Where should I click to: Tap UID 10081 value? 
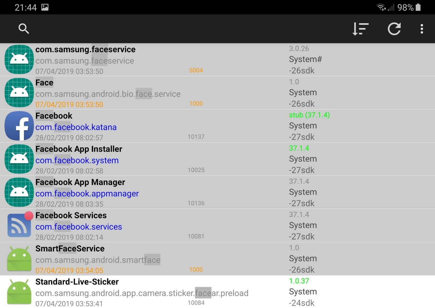tap(196, 236)
